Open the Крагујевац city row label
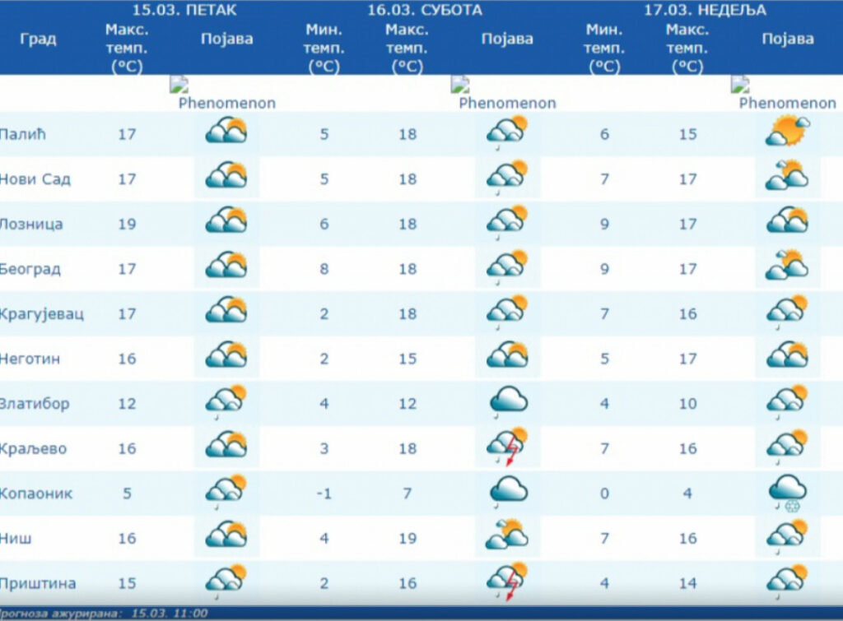Image resolution: width=843 pixels, height=621 pixels. coord(42,314)
